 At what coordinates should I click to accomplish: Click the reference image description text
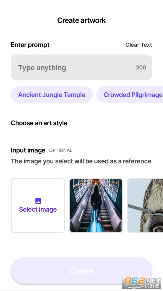81,161
